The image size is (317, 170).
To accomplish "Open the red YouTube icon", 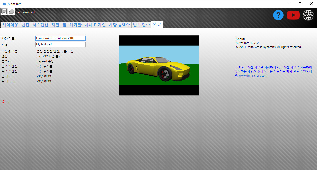I will coord(293,15).
